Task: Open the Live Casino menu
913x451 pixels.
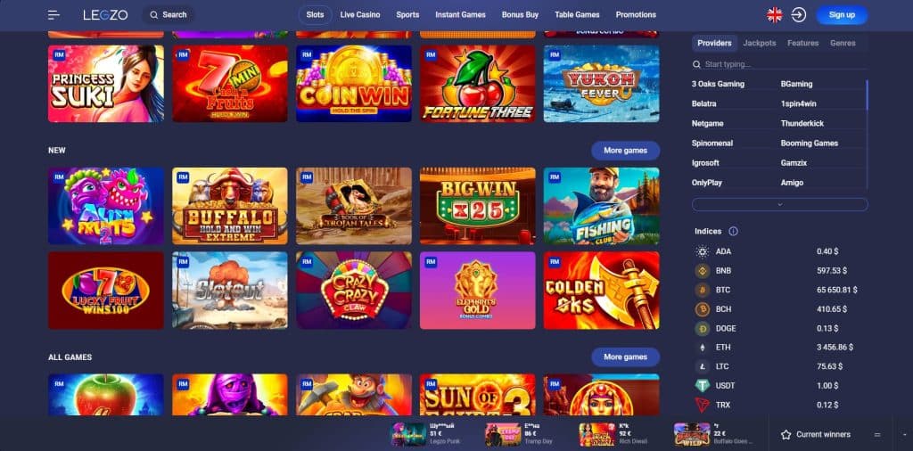Action: 360,15
